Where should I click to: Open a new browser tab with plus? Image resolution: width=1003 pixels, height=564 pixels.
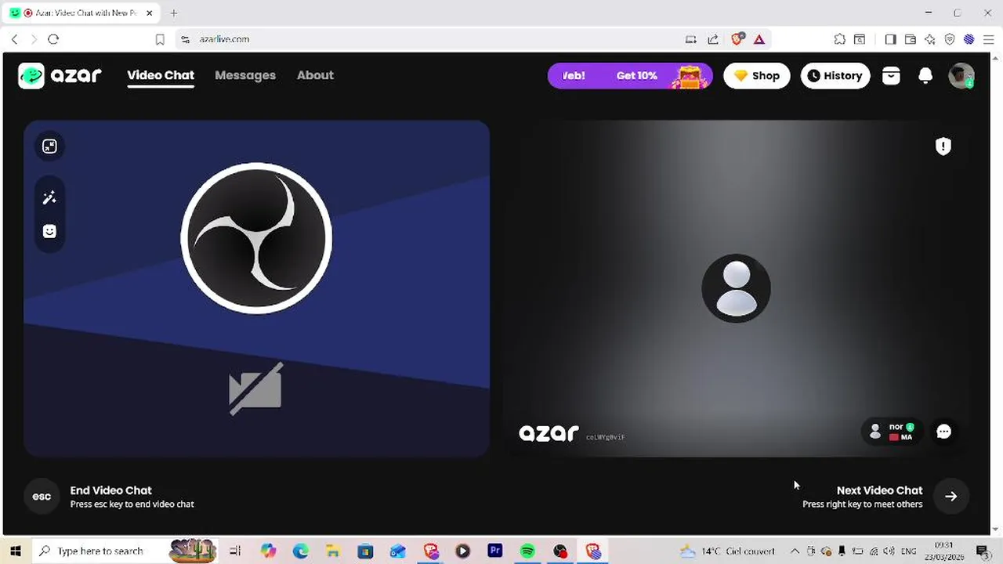tap(174, 13)
